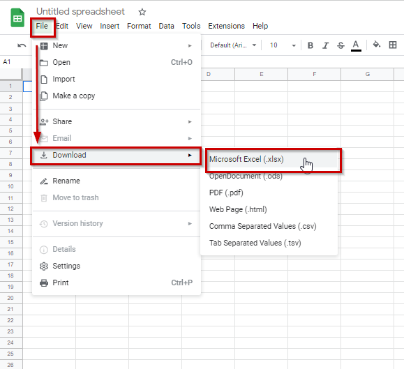Click the Version history clock icon
This screenshot has width=404, height=369.
pyautogui.click(x=44, y=224)
